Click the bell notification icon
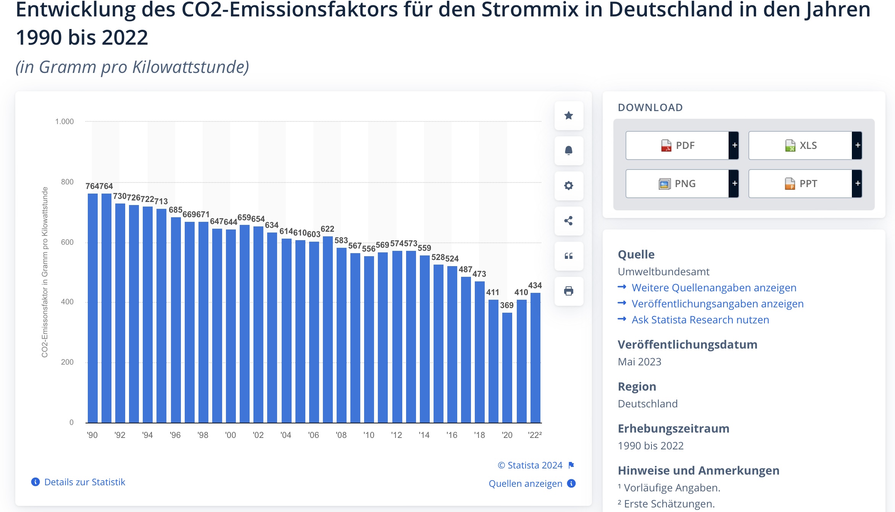895x512 pixels. [x=569, y=151]
